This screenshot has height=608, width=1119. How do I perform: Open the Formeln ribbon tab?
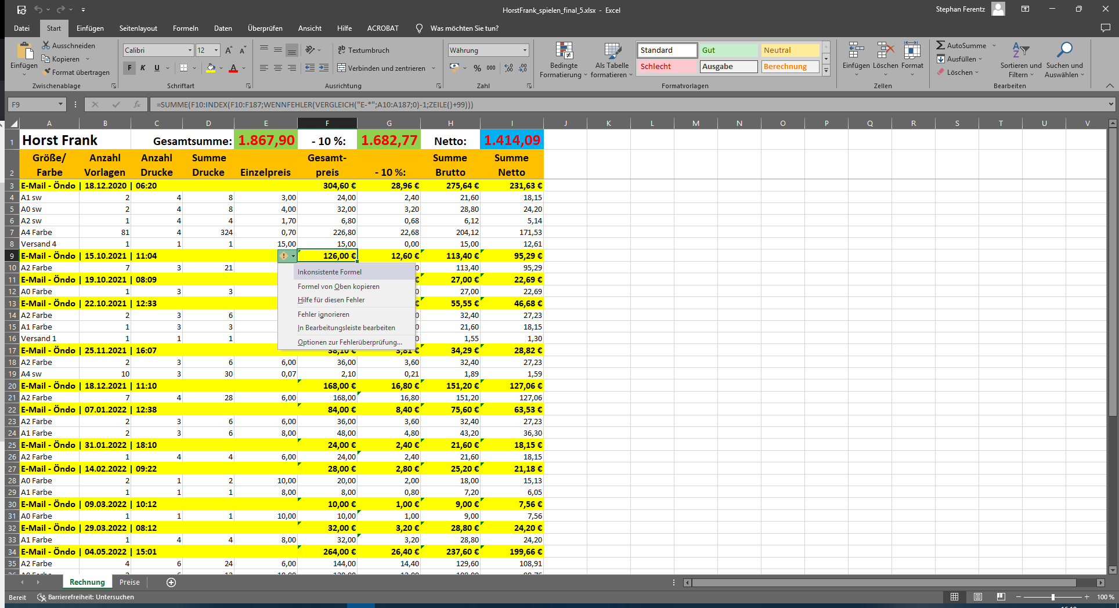185,28
